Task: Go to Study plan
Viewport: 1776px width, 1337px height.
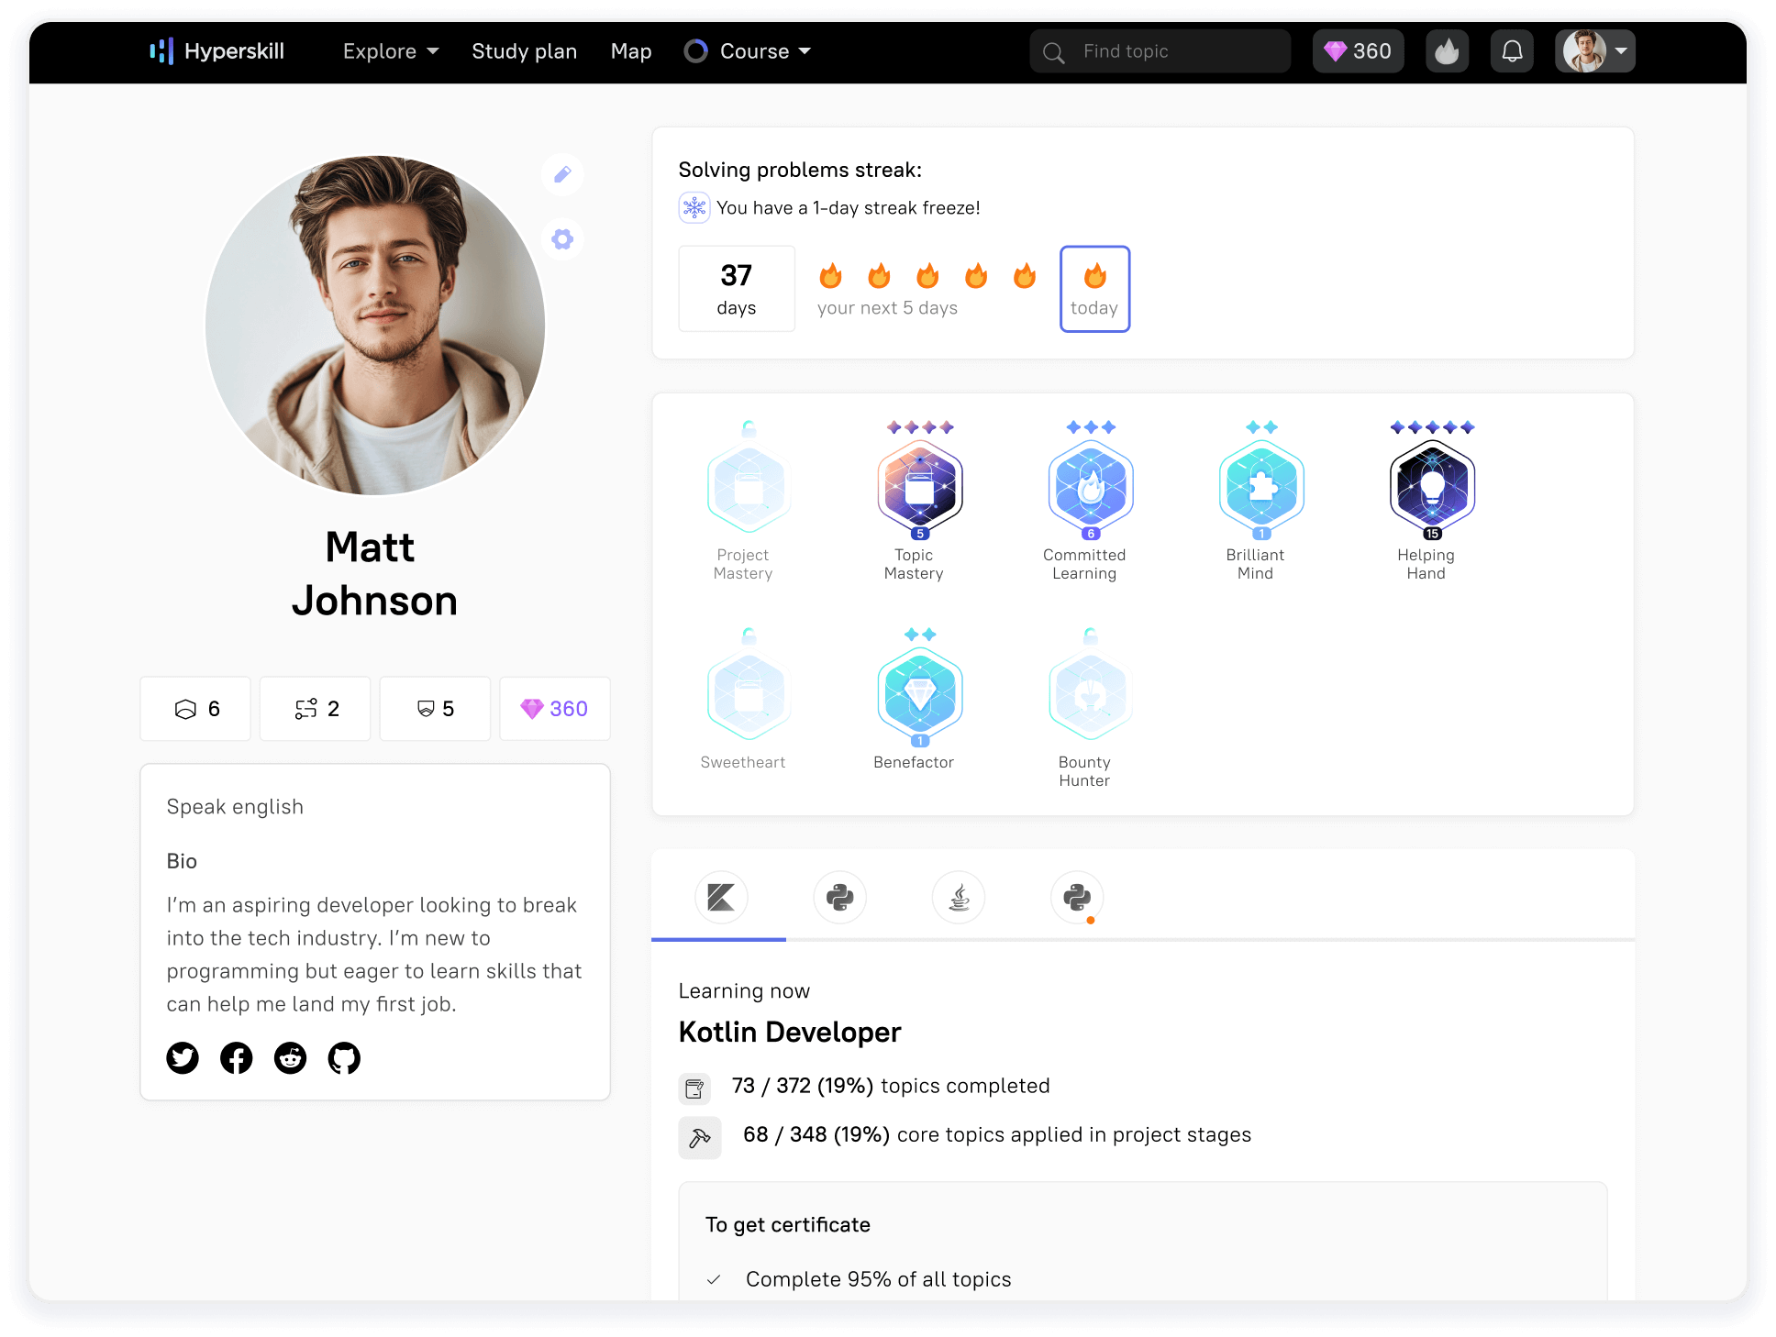Action: [x=524, y=51]
